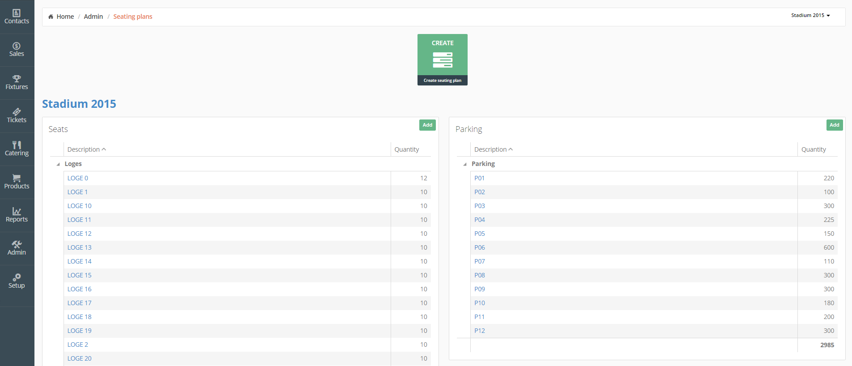
Task: Open the P10 parking link
Action: pyautogui.click(x=479, y=303)
